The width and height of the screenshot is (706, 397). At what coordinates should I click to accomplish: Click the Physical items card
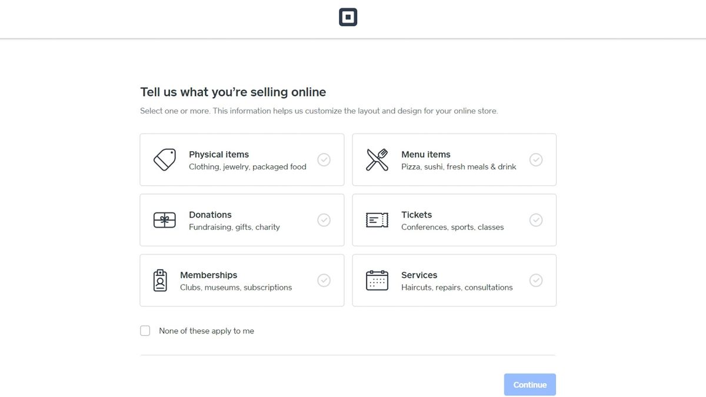[x=242, y=159]
